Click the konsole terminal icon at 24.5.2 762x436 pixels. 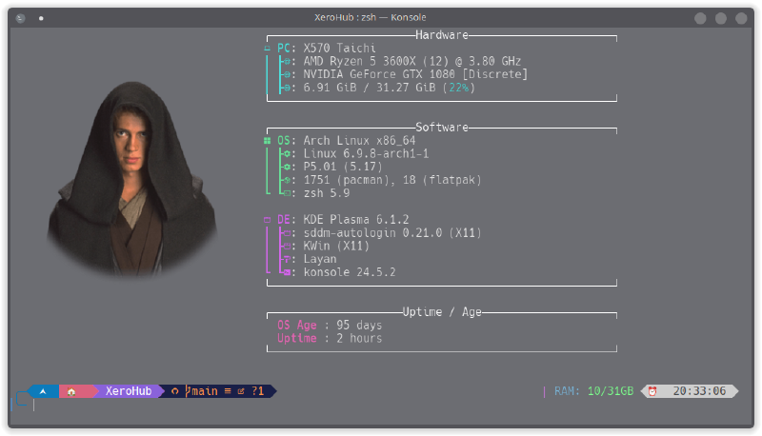287,272
